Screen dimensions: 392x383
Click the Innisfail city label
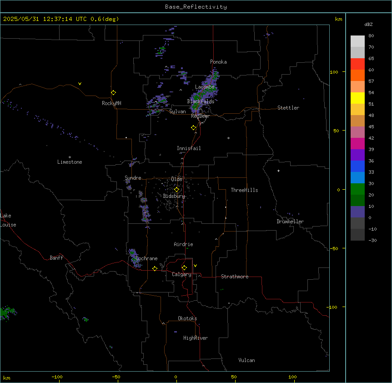[x=189, y=148]
